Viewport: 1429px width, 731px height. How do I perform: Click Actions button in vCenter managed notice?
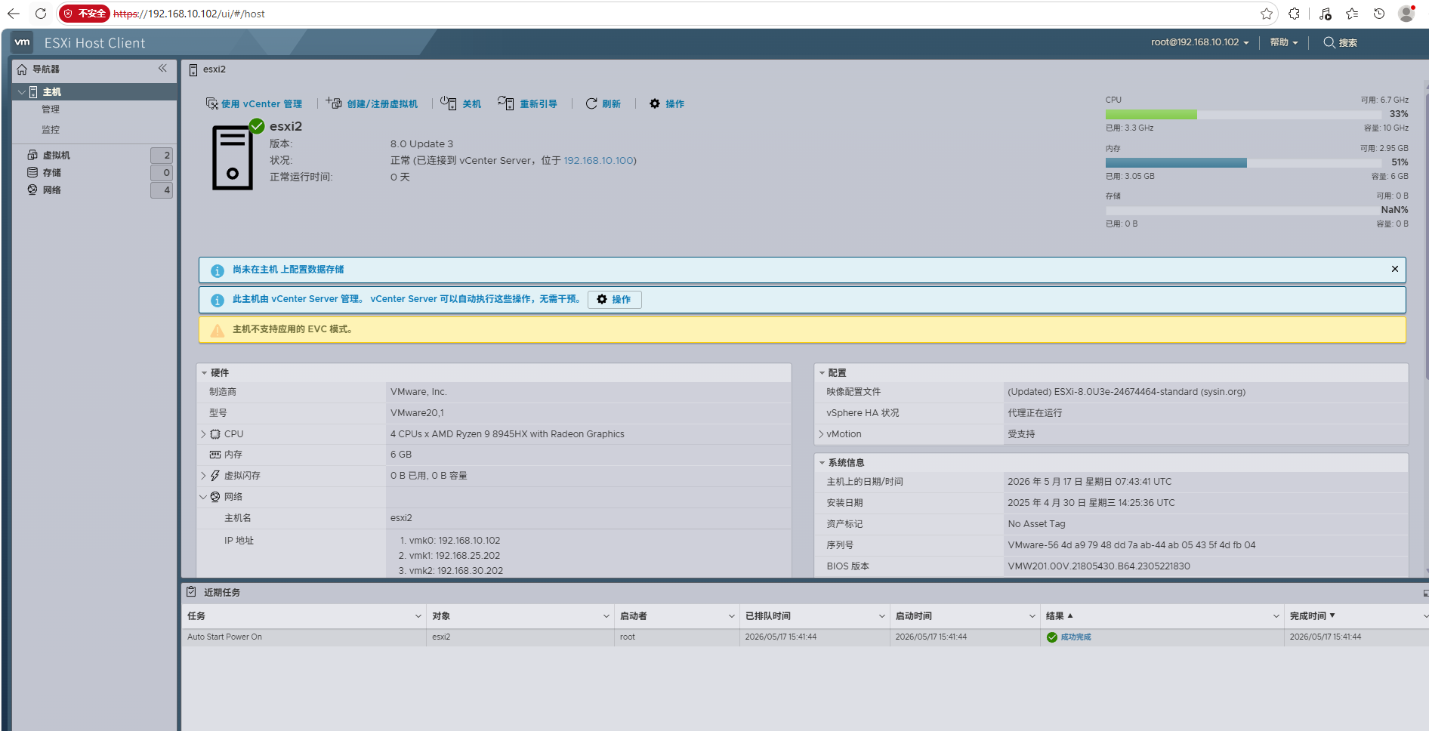pos(615,300)
